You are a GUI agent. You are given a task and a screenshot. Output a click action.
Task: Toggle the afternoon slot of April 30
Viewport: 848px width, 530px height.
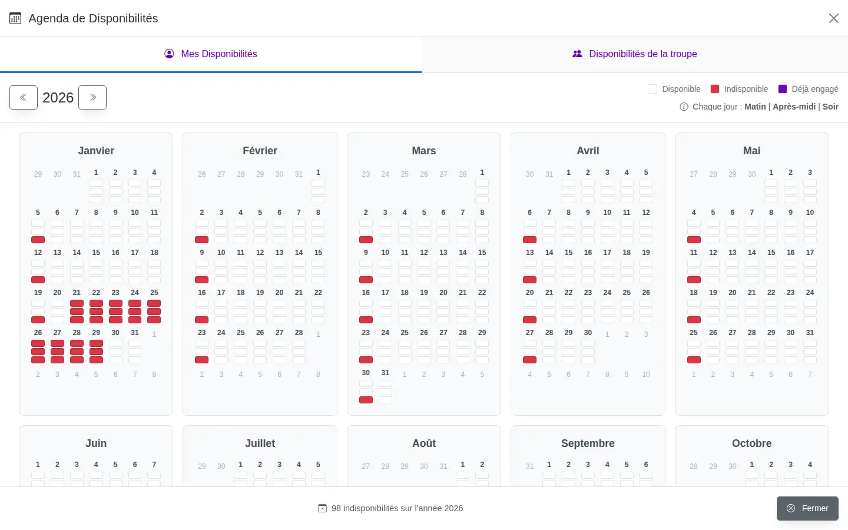588,352
